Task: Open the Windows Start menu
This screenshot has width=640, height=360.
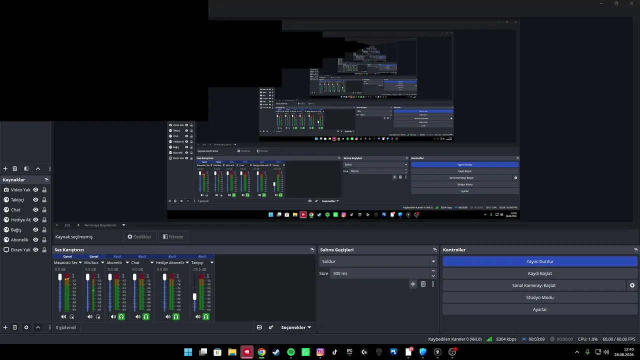Action: 188,352
